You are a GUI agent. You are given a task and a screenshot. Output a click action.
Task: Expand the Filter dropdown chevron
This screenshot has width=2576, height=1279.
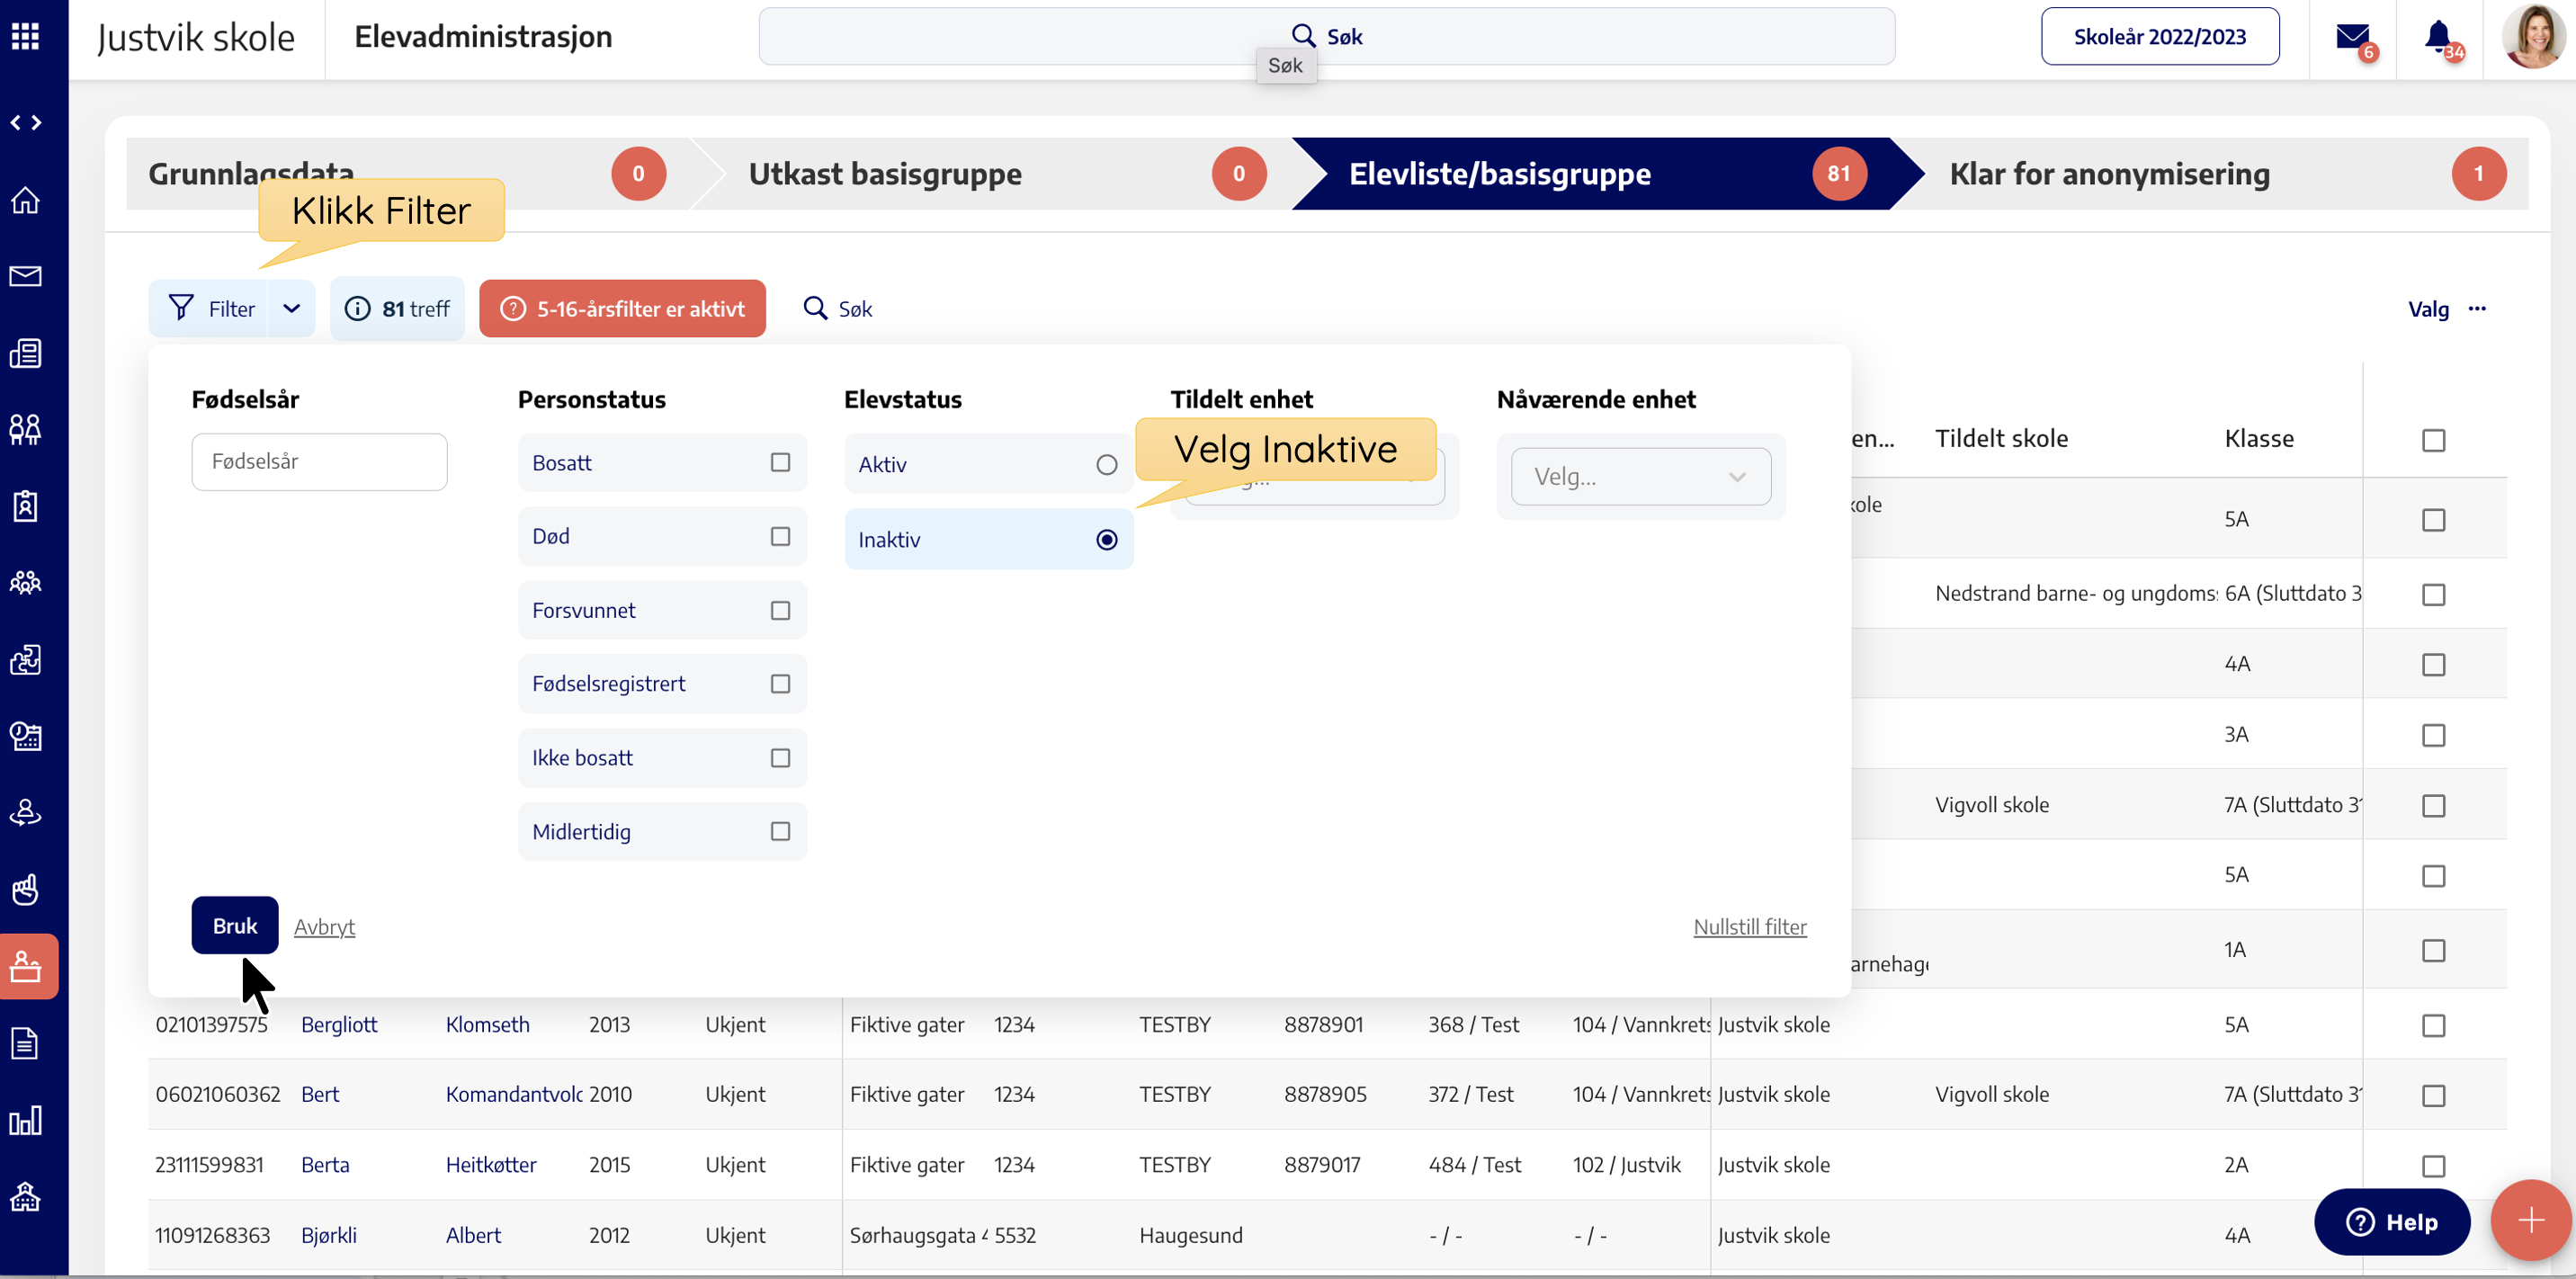(291, 308)
